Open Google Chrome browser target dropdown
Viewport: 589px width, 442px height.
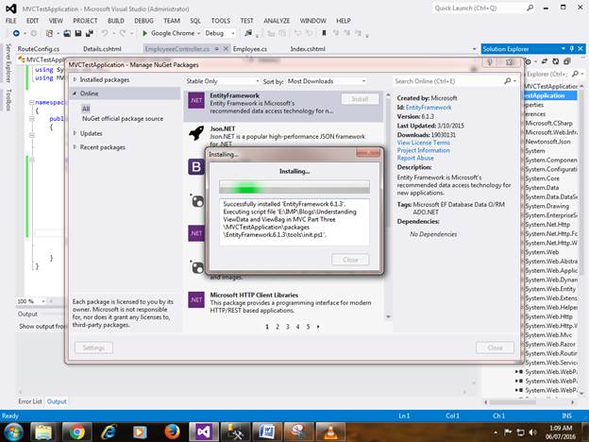coord(199,33)
